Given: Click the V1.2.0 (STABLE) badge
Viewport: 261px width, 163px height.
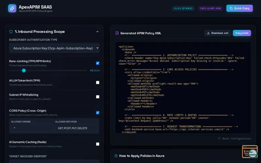Looking at the screenshot, I should pos(183,8).
